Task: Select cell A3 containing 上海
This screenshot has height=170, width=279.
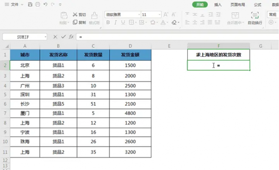Action: point(25,76)
